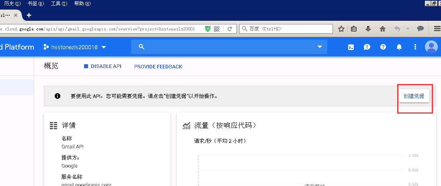Select the highlighted left sidebar item
The width and height of the screenshot is (441, 186).
[17, 87]
